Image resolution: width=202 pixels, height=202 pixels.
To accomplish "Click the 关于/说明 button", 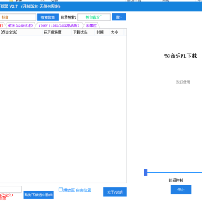I will pos(115,192).
